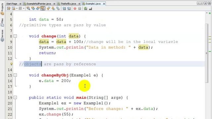212x119 pixels.
Task: Open the Projects side panel
Action: [2, 9]
